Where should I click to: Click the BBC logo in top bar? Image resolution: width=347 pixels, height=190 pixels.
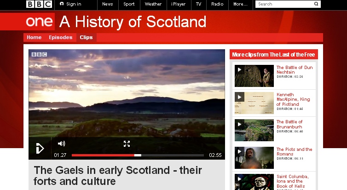pos(39,4)
